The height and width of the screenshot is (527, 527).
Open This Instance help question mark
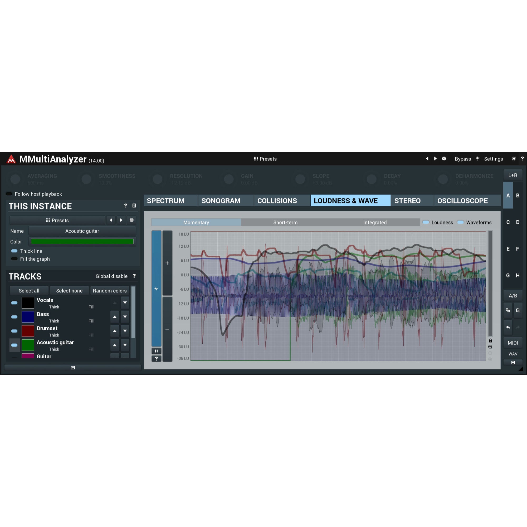coord(125,206)
